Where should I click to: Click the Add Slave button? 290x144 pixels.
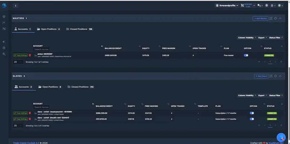(x=261, y=76)
